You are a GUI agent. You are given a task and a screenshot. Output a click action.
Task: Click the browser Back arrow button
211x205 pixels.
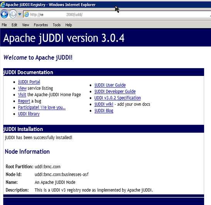(x=4, y=14)
